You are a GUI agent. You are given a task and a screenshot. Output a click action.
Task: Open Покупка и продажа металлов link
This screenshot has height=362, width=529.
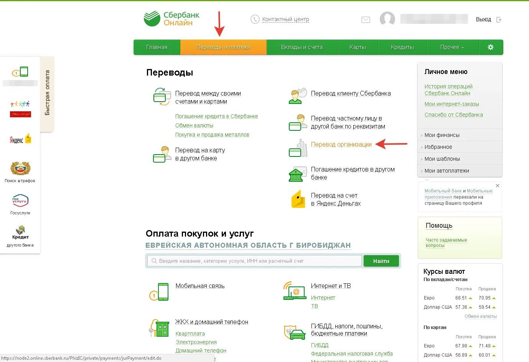point(212,135)
